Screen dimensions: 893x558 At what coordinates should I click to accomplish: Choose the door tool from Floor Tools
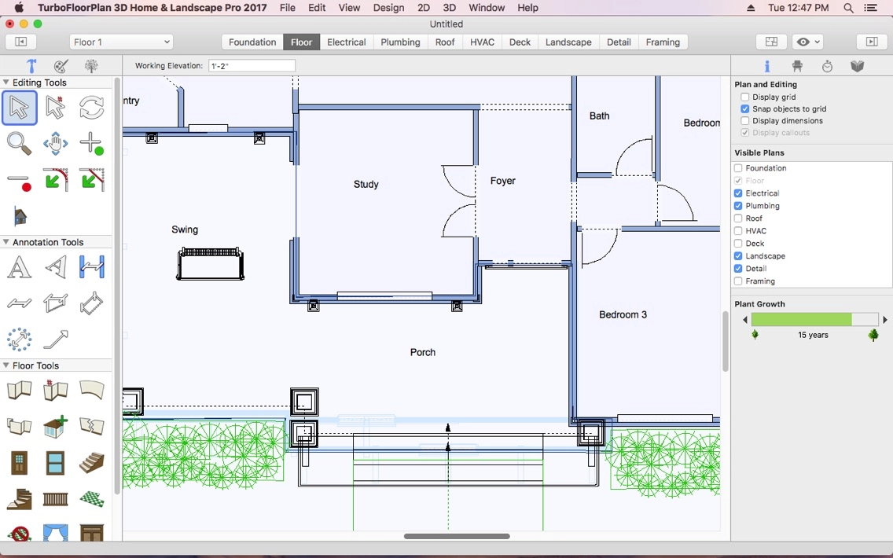point(19,464)
